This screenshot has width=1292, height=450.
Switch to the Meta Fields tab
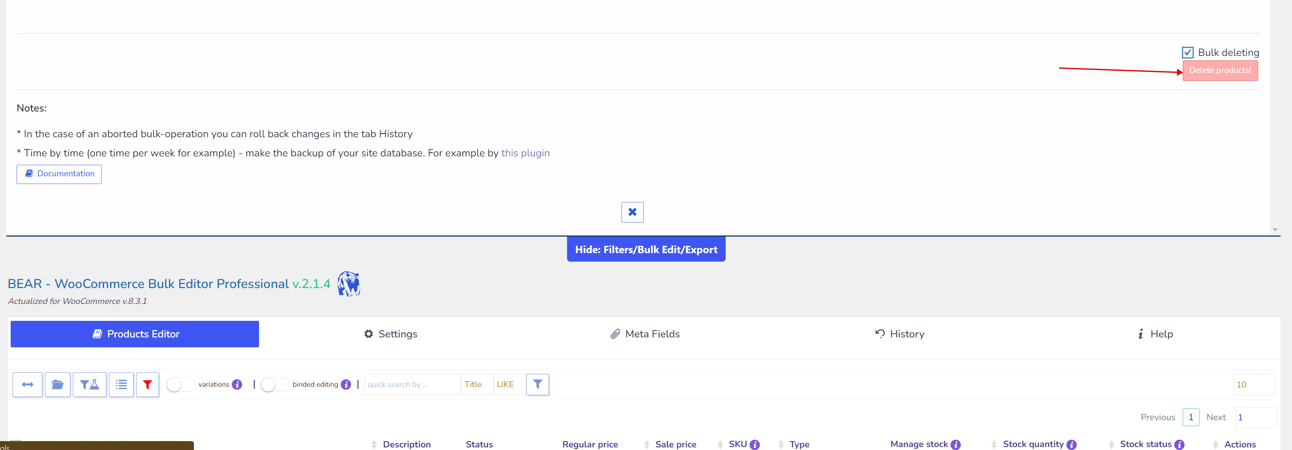[x=645, y=334]
